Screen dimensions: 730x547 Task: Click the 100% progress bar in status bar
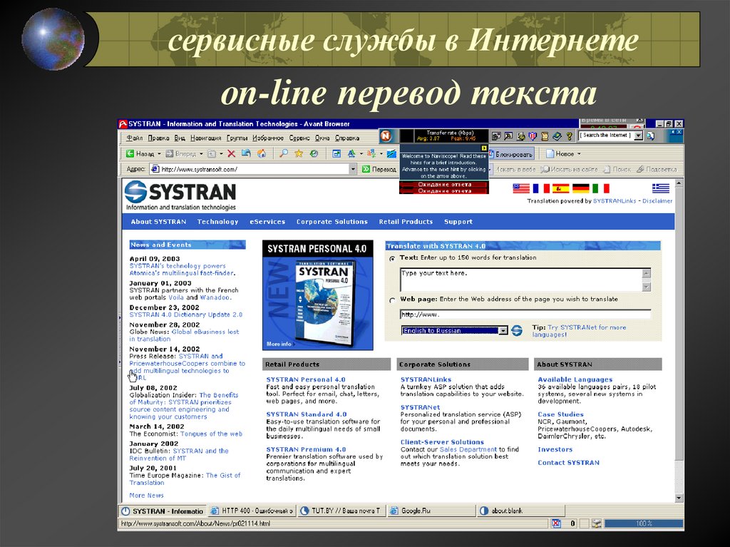click(x=642, y=523)
